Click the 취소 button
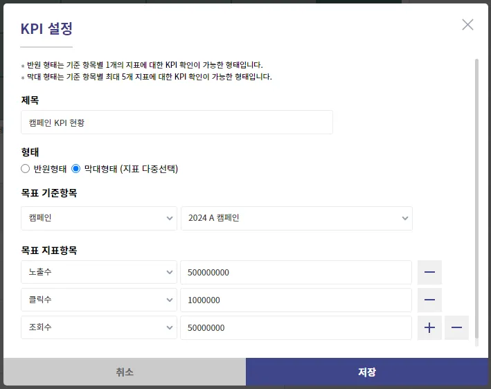Image resolution: width=491 pixels, height=389 pixels. (x=125, y=372)
